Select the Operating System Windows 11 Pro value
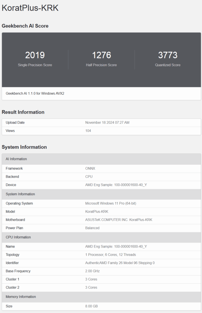 111,203
